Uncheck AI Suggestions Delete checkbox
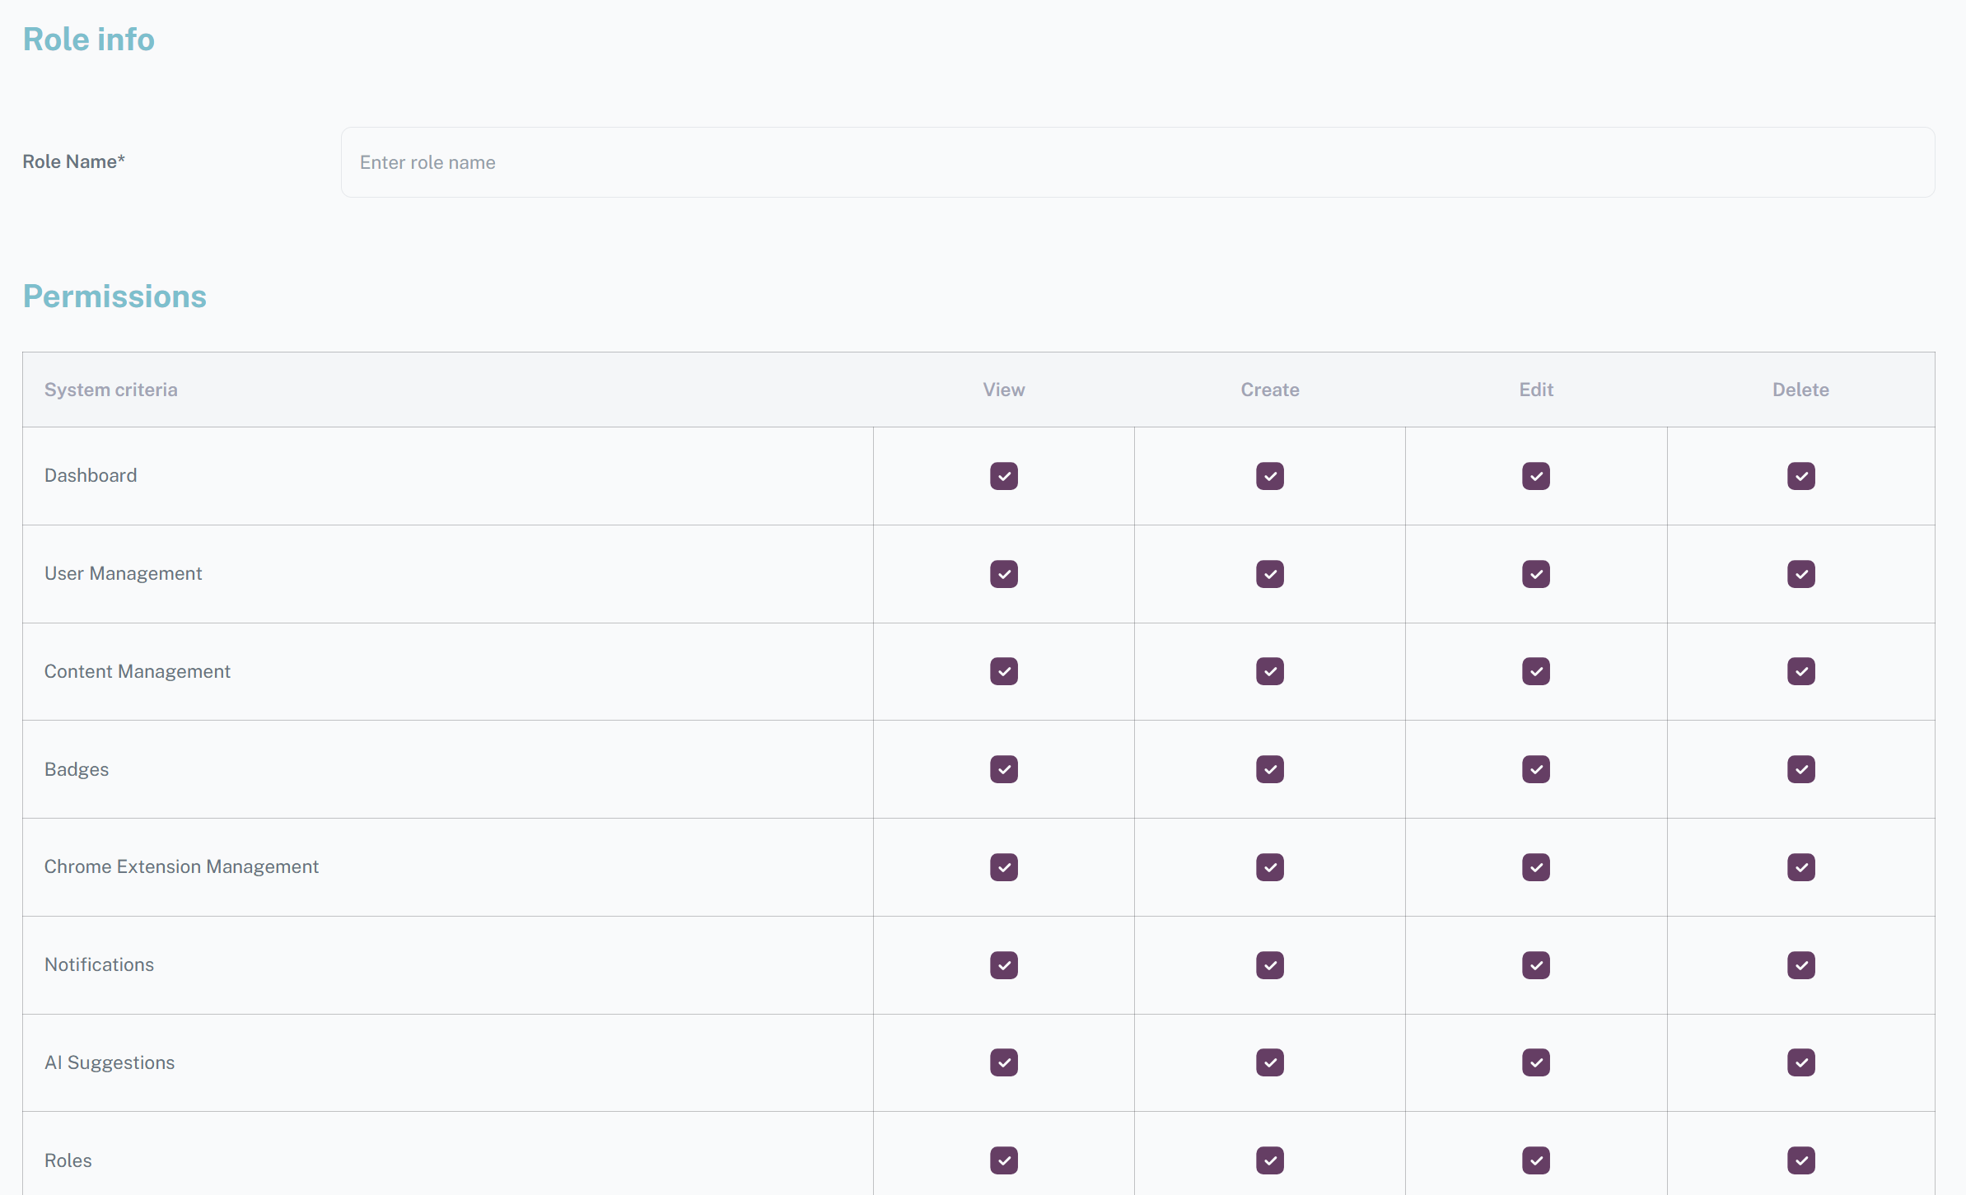The height and width of the screenshot is (1195, 1966). coord(1800,1062)
